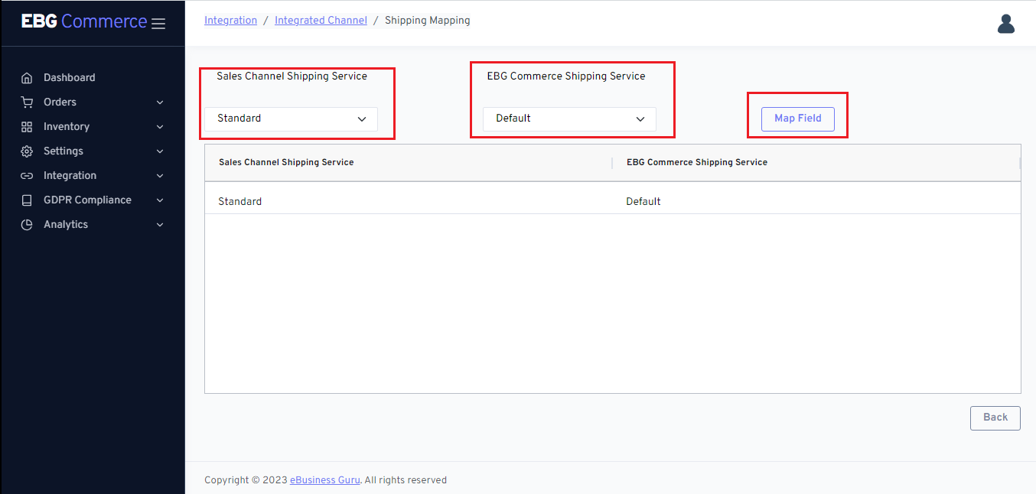Click the Orders cart icon
The height and width of the screenshot is (494, 1036).
[x=27, y=102]
